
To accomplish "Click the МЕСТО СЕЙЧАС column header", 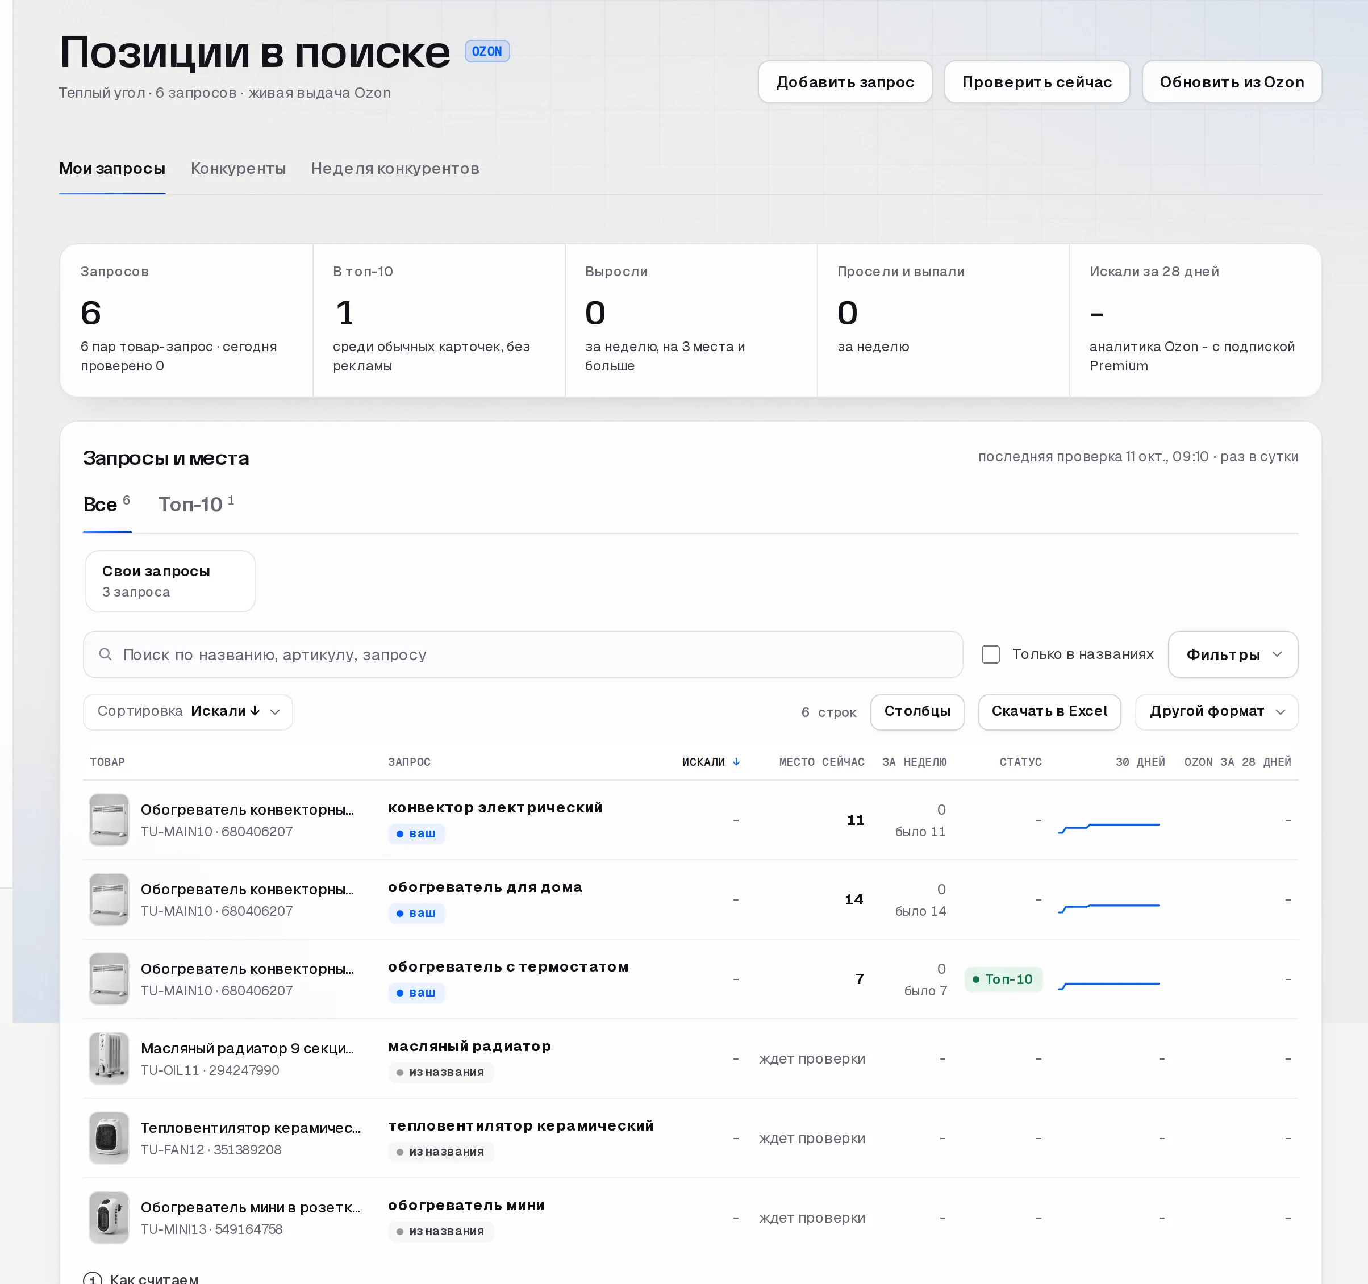I will [x=821, y=762].
